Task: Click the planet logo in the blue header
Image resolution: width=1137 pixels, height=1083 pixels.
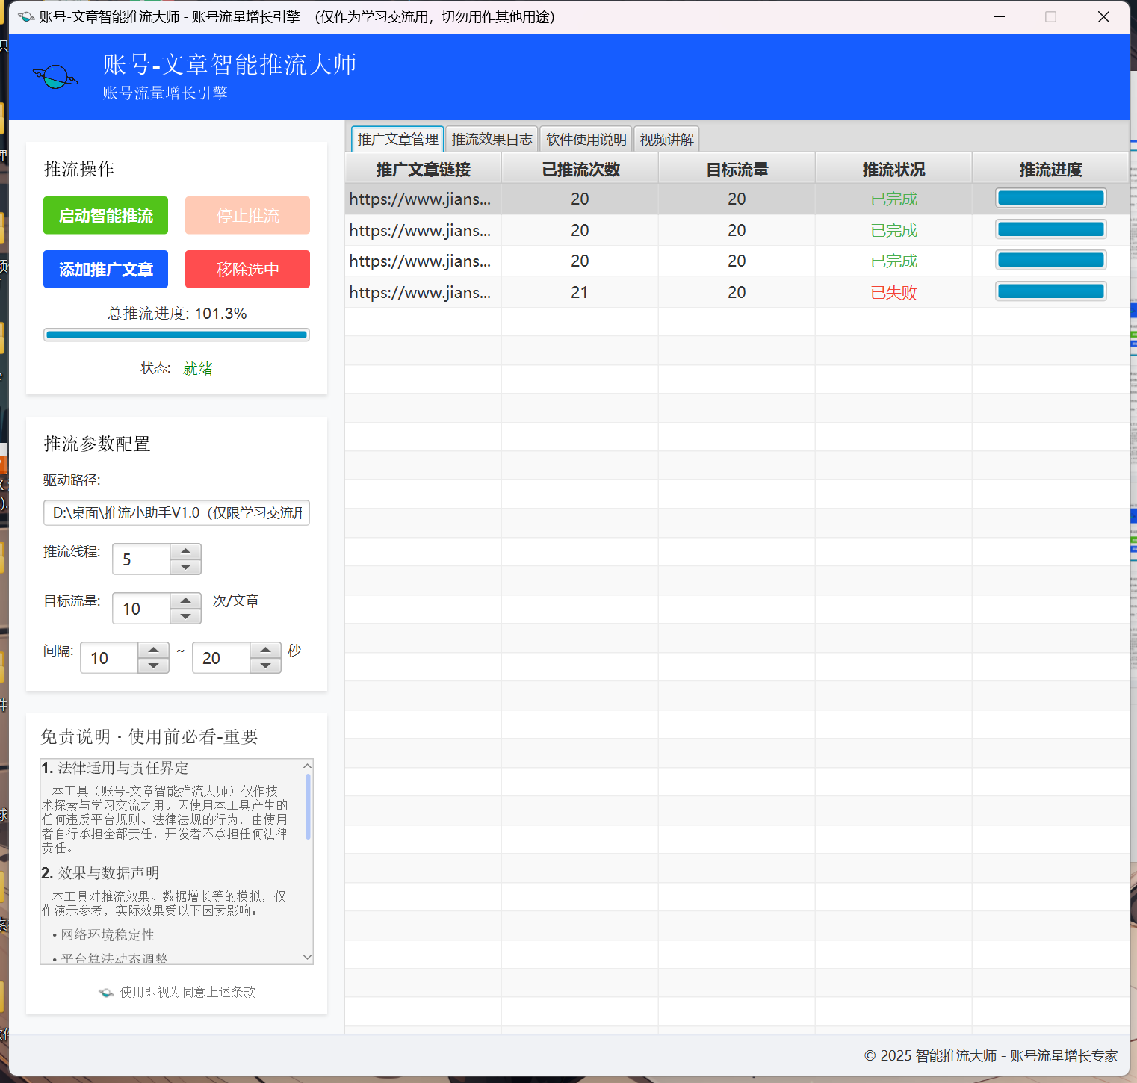Action: click(55, 77)
